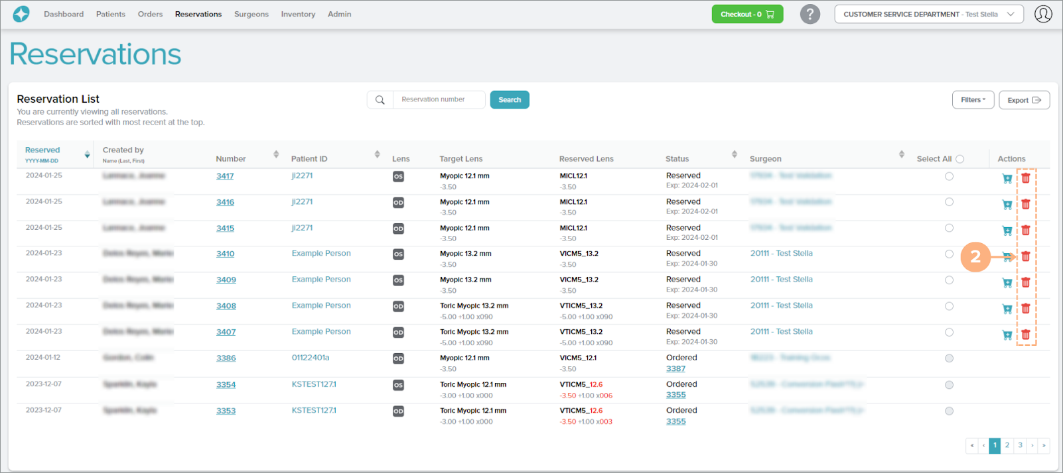Image resolution: width=1063 pixels, height=473 pixels.
Task: Click the teal Search button
Action: (x=509, y=100)
